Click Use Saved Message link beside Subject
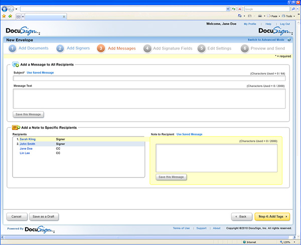The image size is (301, 245). (40, 72)
